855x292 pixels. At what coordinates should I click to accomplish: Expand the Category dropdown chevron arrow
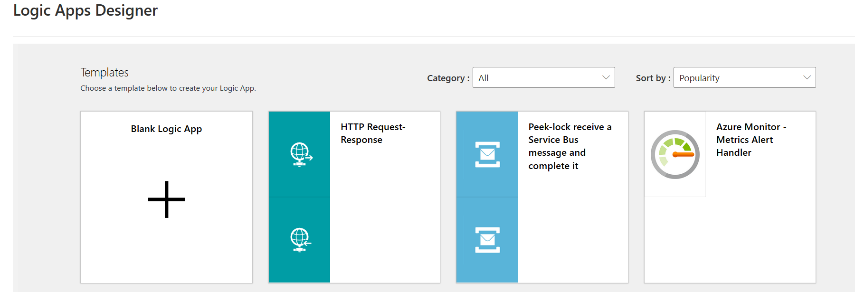point(606,78)
